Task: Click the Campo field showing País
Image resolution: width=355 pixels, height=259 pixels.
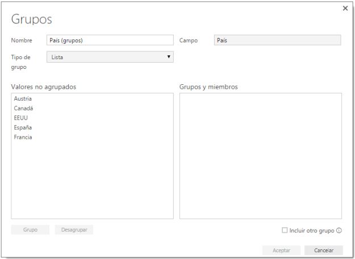Action: [277, 40]
